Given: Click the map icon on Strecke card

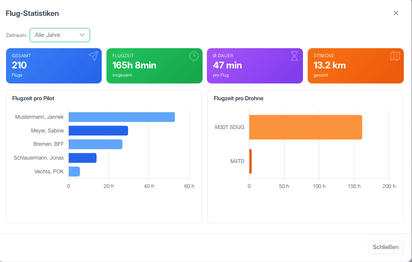Looking at the screenshot, I should click(x=395, y=56).
